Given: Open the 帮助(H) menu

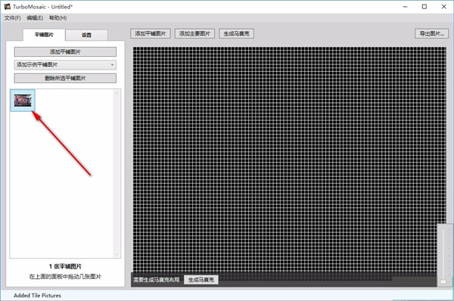Looking at the screenshot, I should click(58, 18).
